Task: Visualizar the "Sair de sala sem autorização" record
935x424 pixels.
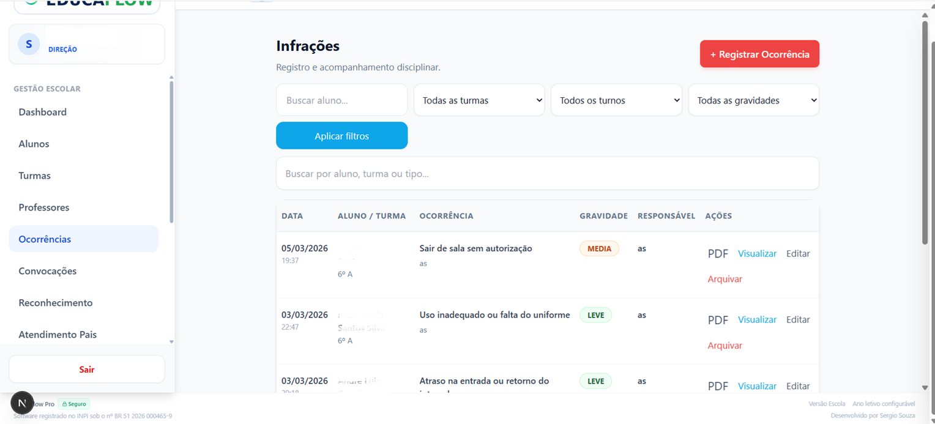Action: click(x=757, y=253)
